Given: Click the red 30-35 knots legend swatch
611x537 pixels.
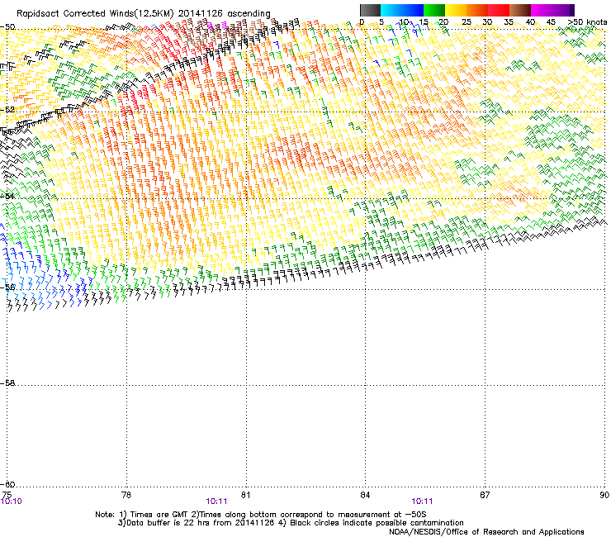Looking at the screenshot, I should (x=498, y=10).
